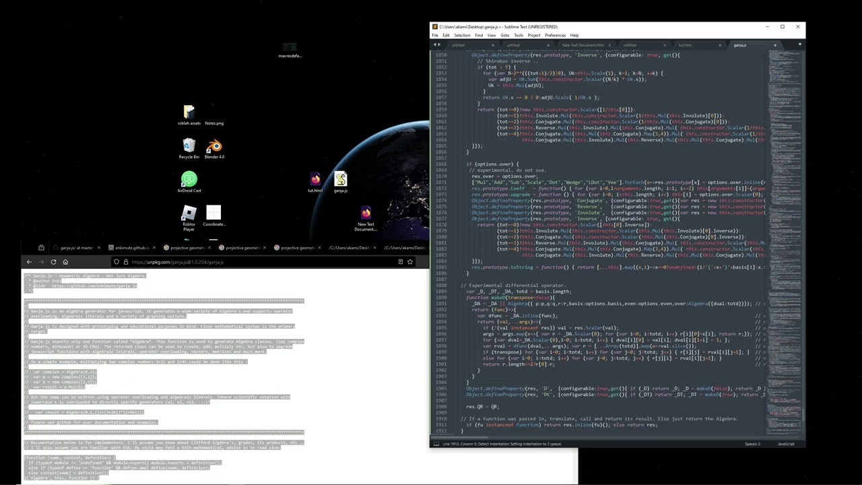Reload the browser page
The image size is (862, 485).
click(x=53, y=262)
